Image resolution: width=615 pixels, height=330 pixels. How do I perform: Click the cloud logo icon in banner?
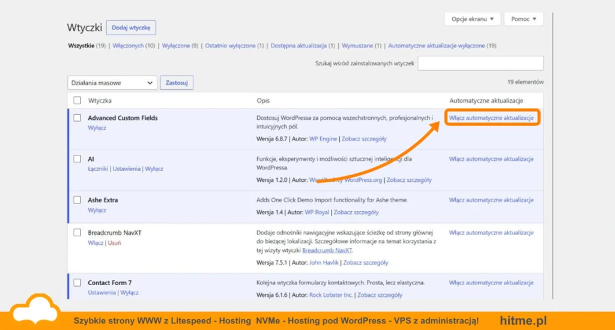click(x=35, y=310)
